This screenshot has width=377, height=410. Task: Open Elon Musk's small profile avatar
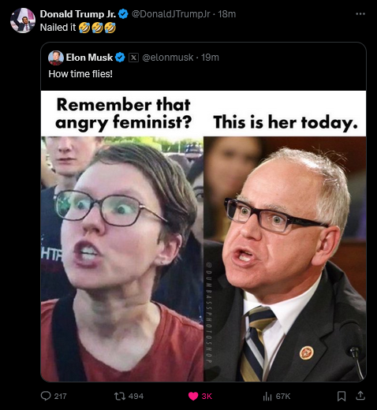[x=56, y=58]
